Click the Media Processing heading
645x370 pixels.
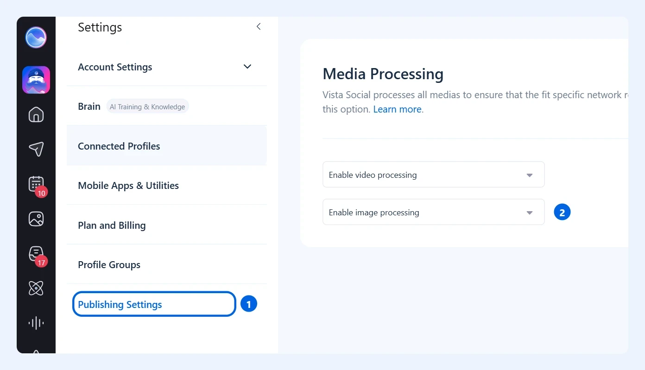click(x=383, y=74)
